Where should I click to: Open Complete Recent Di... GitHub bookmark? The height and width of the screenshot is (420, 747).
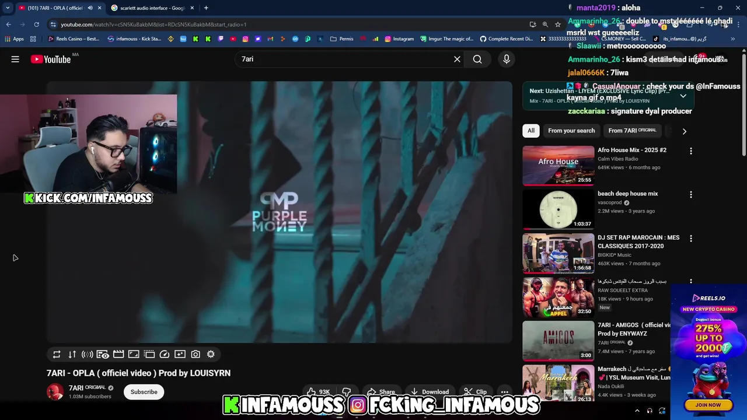click(506, 39)
